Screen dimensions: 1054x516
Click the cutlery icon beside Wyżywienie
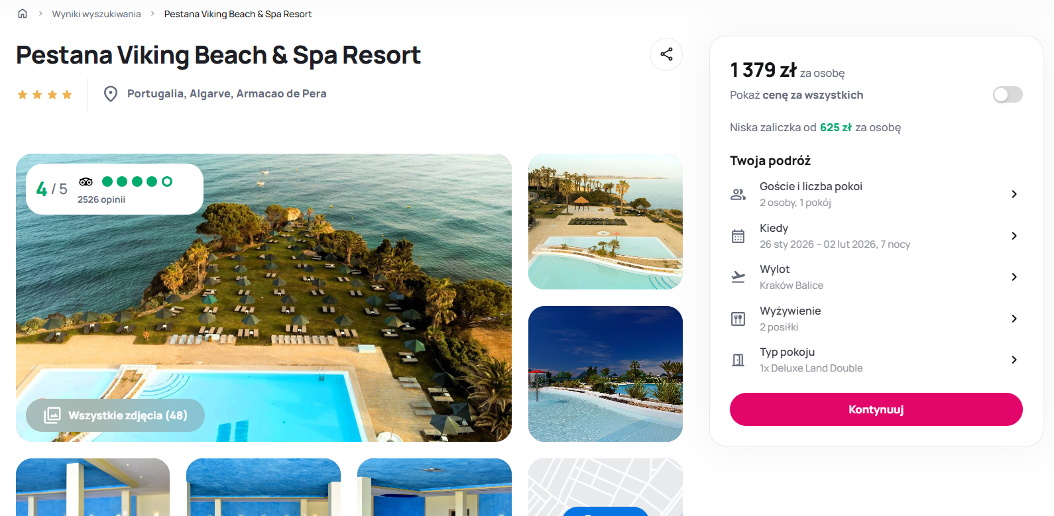(738, 319)
